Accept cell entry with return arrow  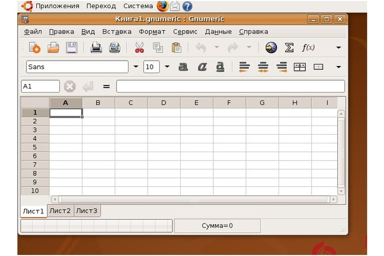[x=88, y=86]
